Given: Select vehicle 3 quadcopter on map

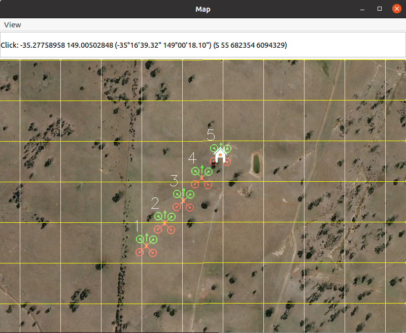Looking at the screenshot, I should pyautogui.click(x=183, y=201).
